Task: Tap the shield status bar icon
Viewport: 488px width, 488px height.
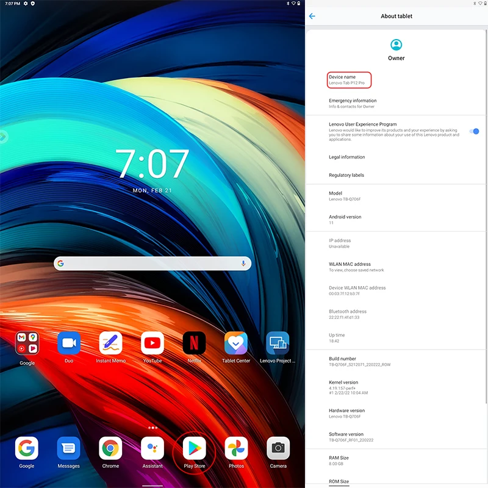Action: 33,4
